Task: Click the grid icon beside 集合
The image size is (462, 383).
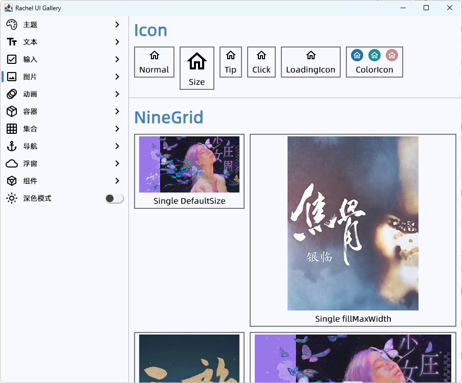Action: [12, 129]
